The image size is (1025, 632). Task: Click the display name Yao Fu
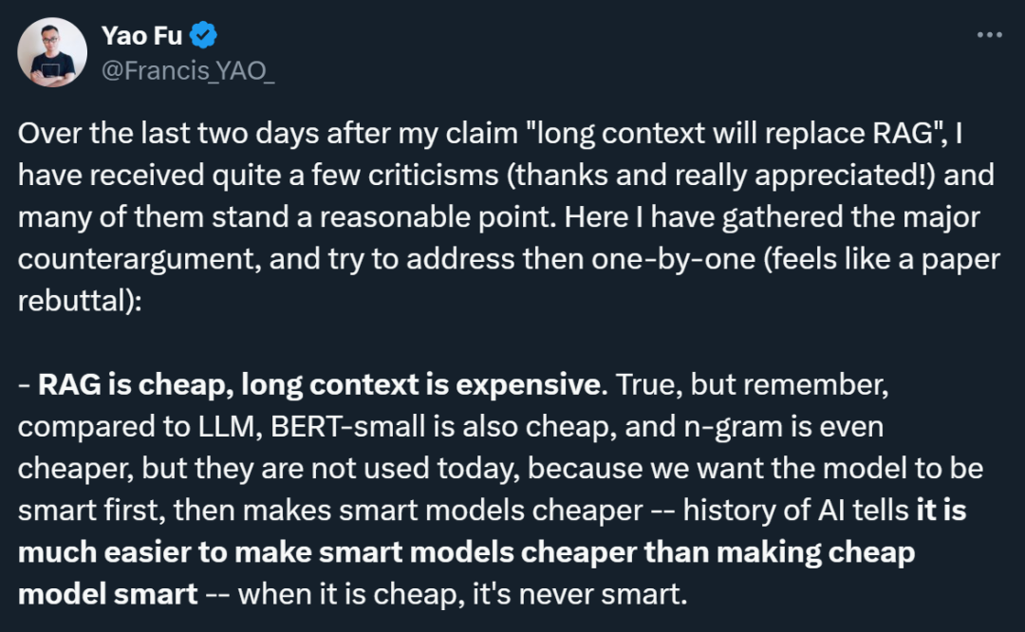[142, 36]
